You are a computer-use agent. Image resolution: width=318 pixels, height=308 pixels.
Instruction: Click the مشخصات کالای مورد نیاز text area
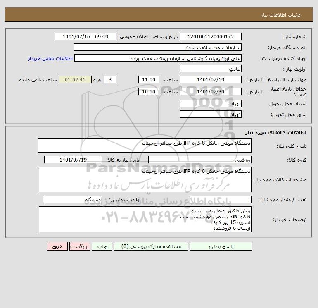(145, 179)
